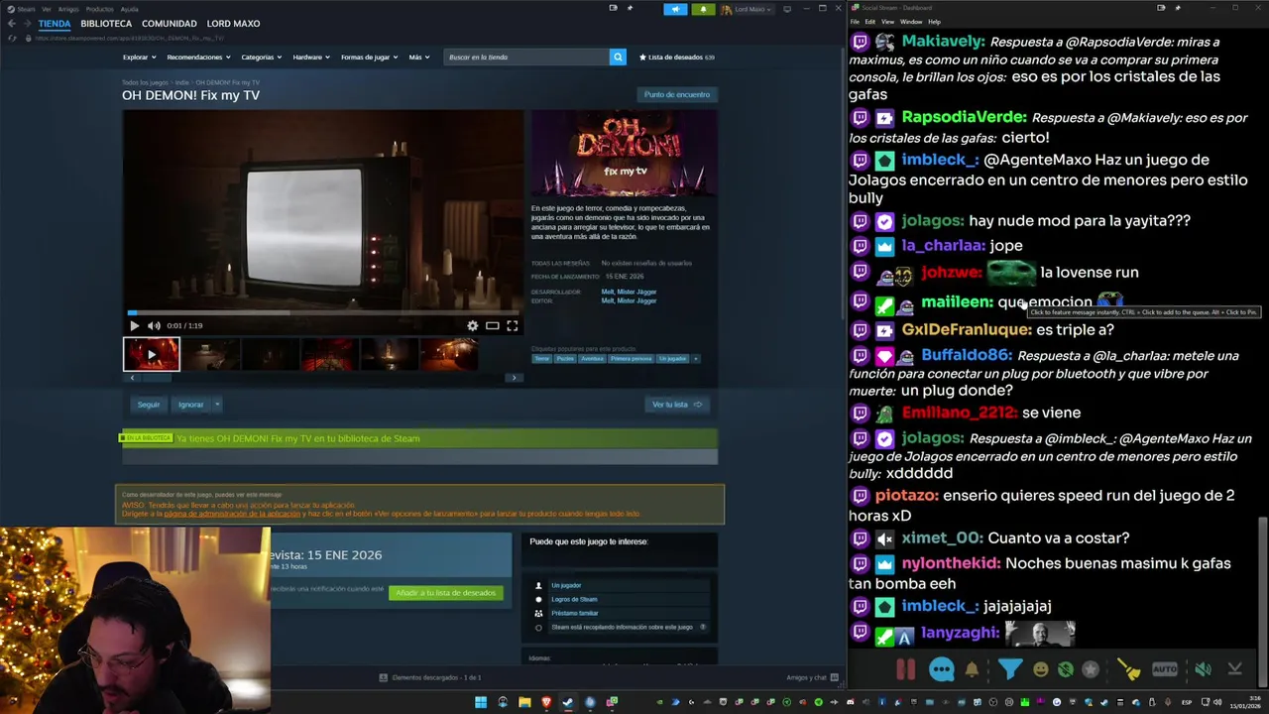1269x714 pixels.
Task: Open the video player settings gear
Action: 473,325
